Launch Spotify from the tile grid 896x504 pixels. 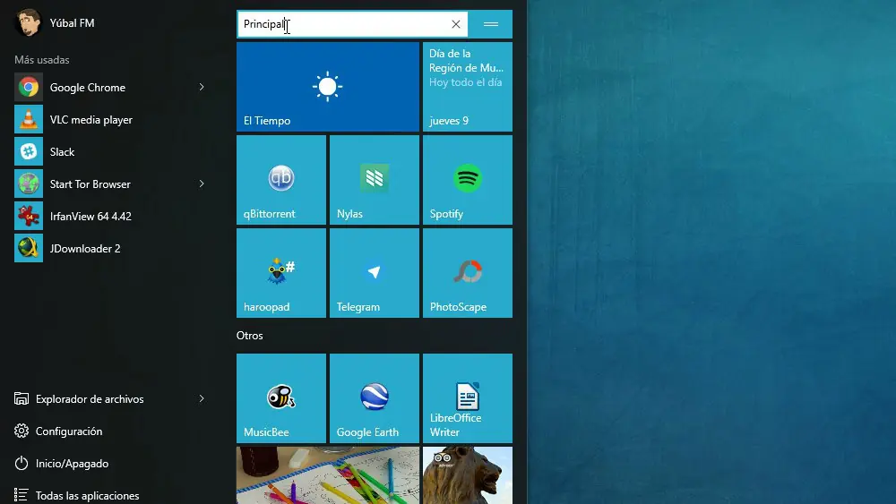click(468, 180)
